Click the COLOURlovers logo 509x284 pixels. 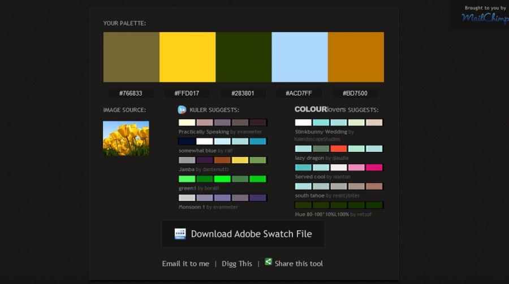click(320, 110)
